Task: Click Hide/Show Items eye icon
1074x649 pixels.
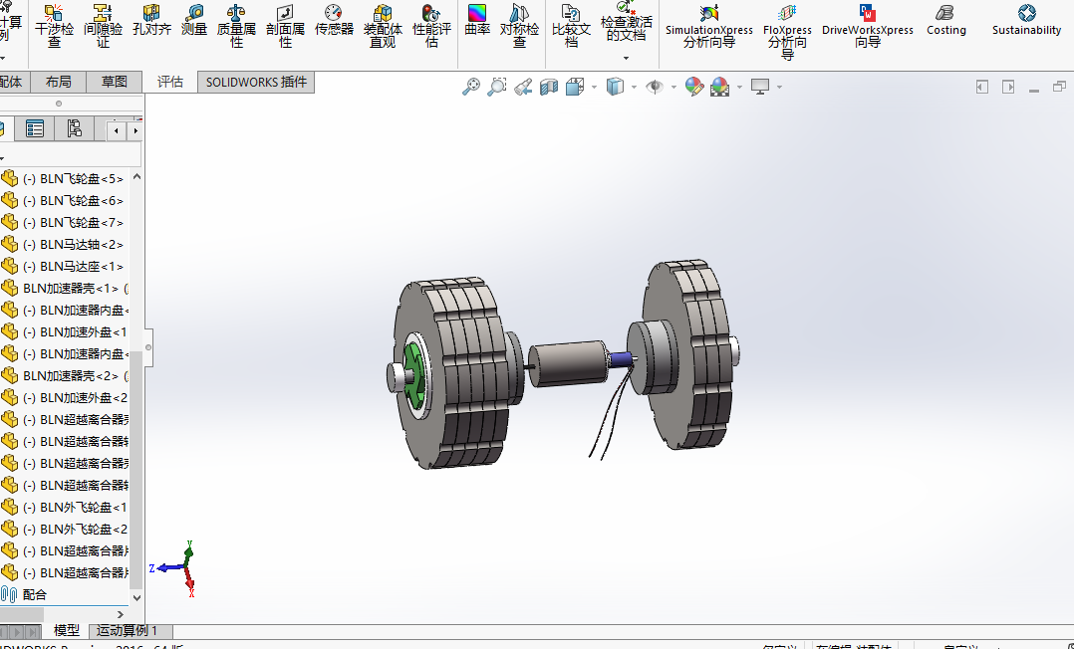Action: point(655,87)
